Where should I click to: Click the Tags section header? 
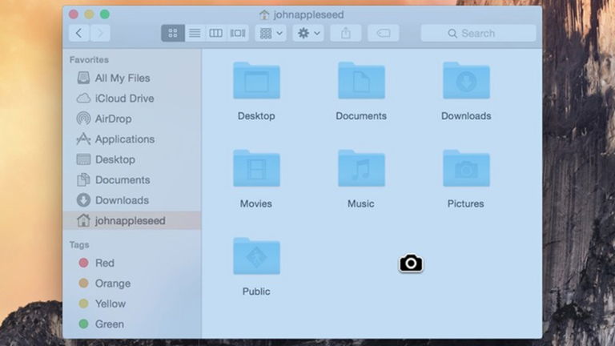point(79,245)
